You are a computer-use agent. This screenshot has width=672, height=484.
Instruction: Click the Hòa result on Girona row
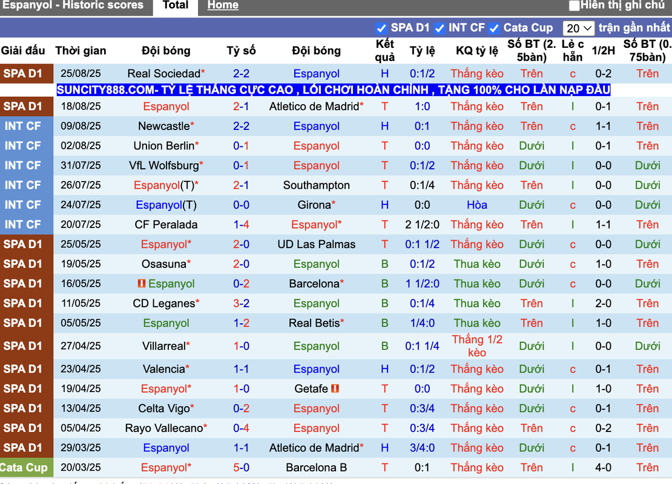point(476,204)
